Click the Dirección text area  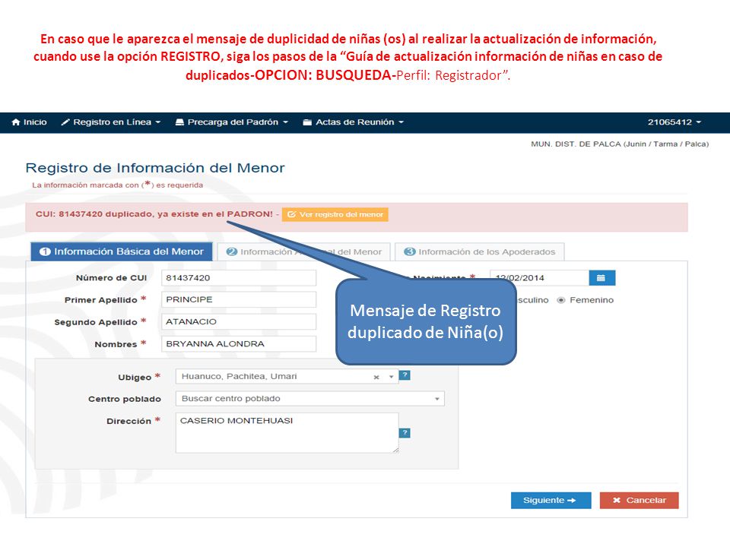click(287, 432)
